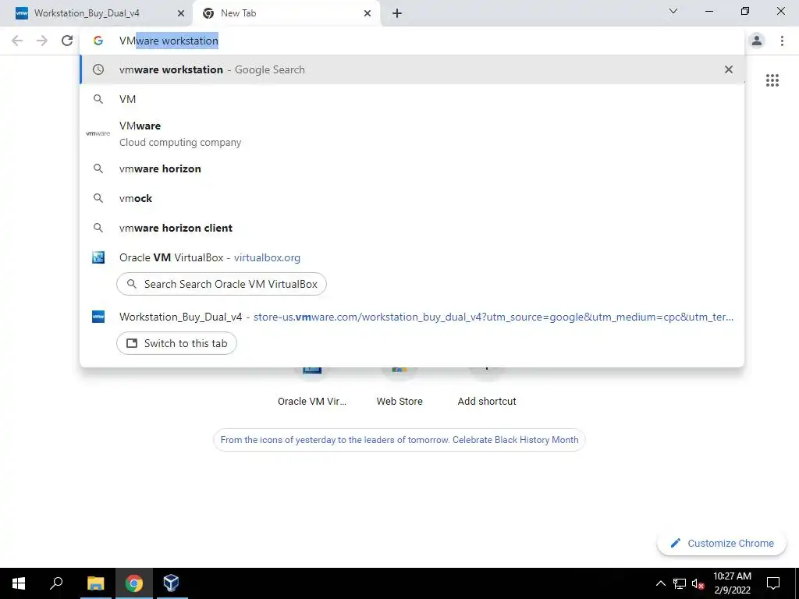Screen dimensions: 799x599
Task: Open the taskbar clock and date
Action: click(x=732, y=583)
